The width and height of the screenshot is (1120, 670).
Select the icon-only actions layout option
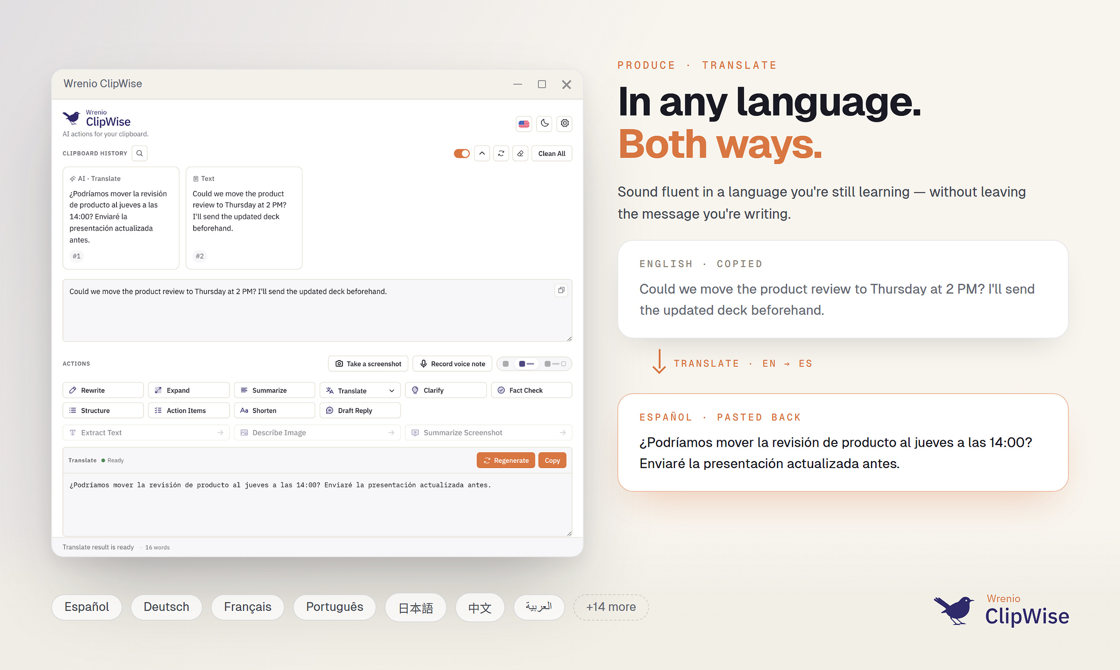click(506, 364)
